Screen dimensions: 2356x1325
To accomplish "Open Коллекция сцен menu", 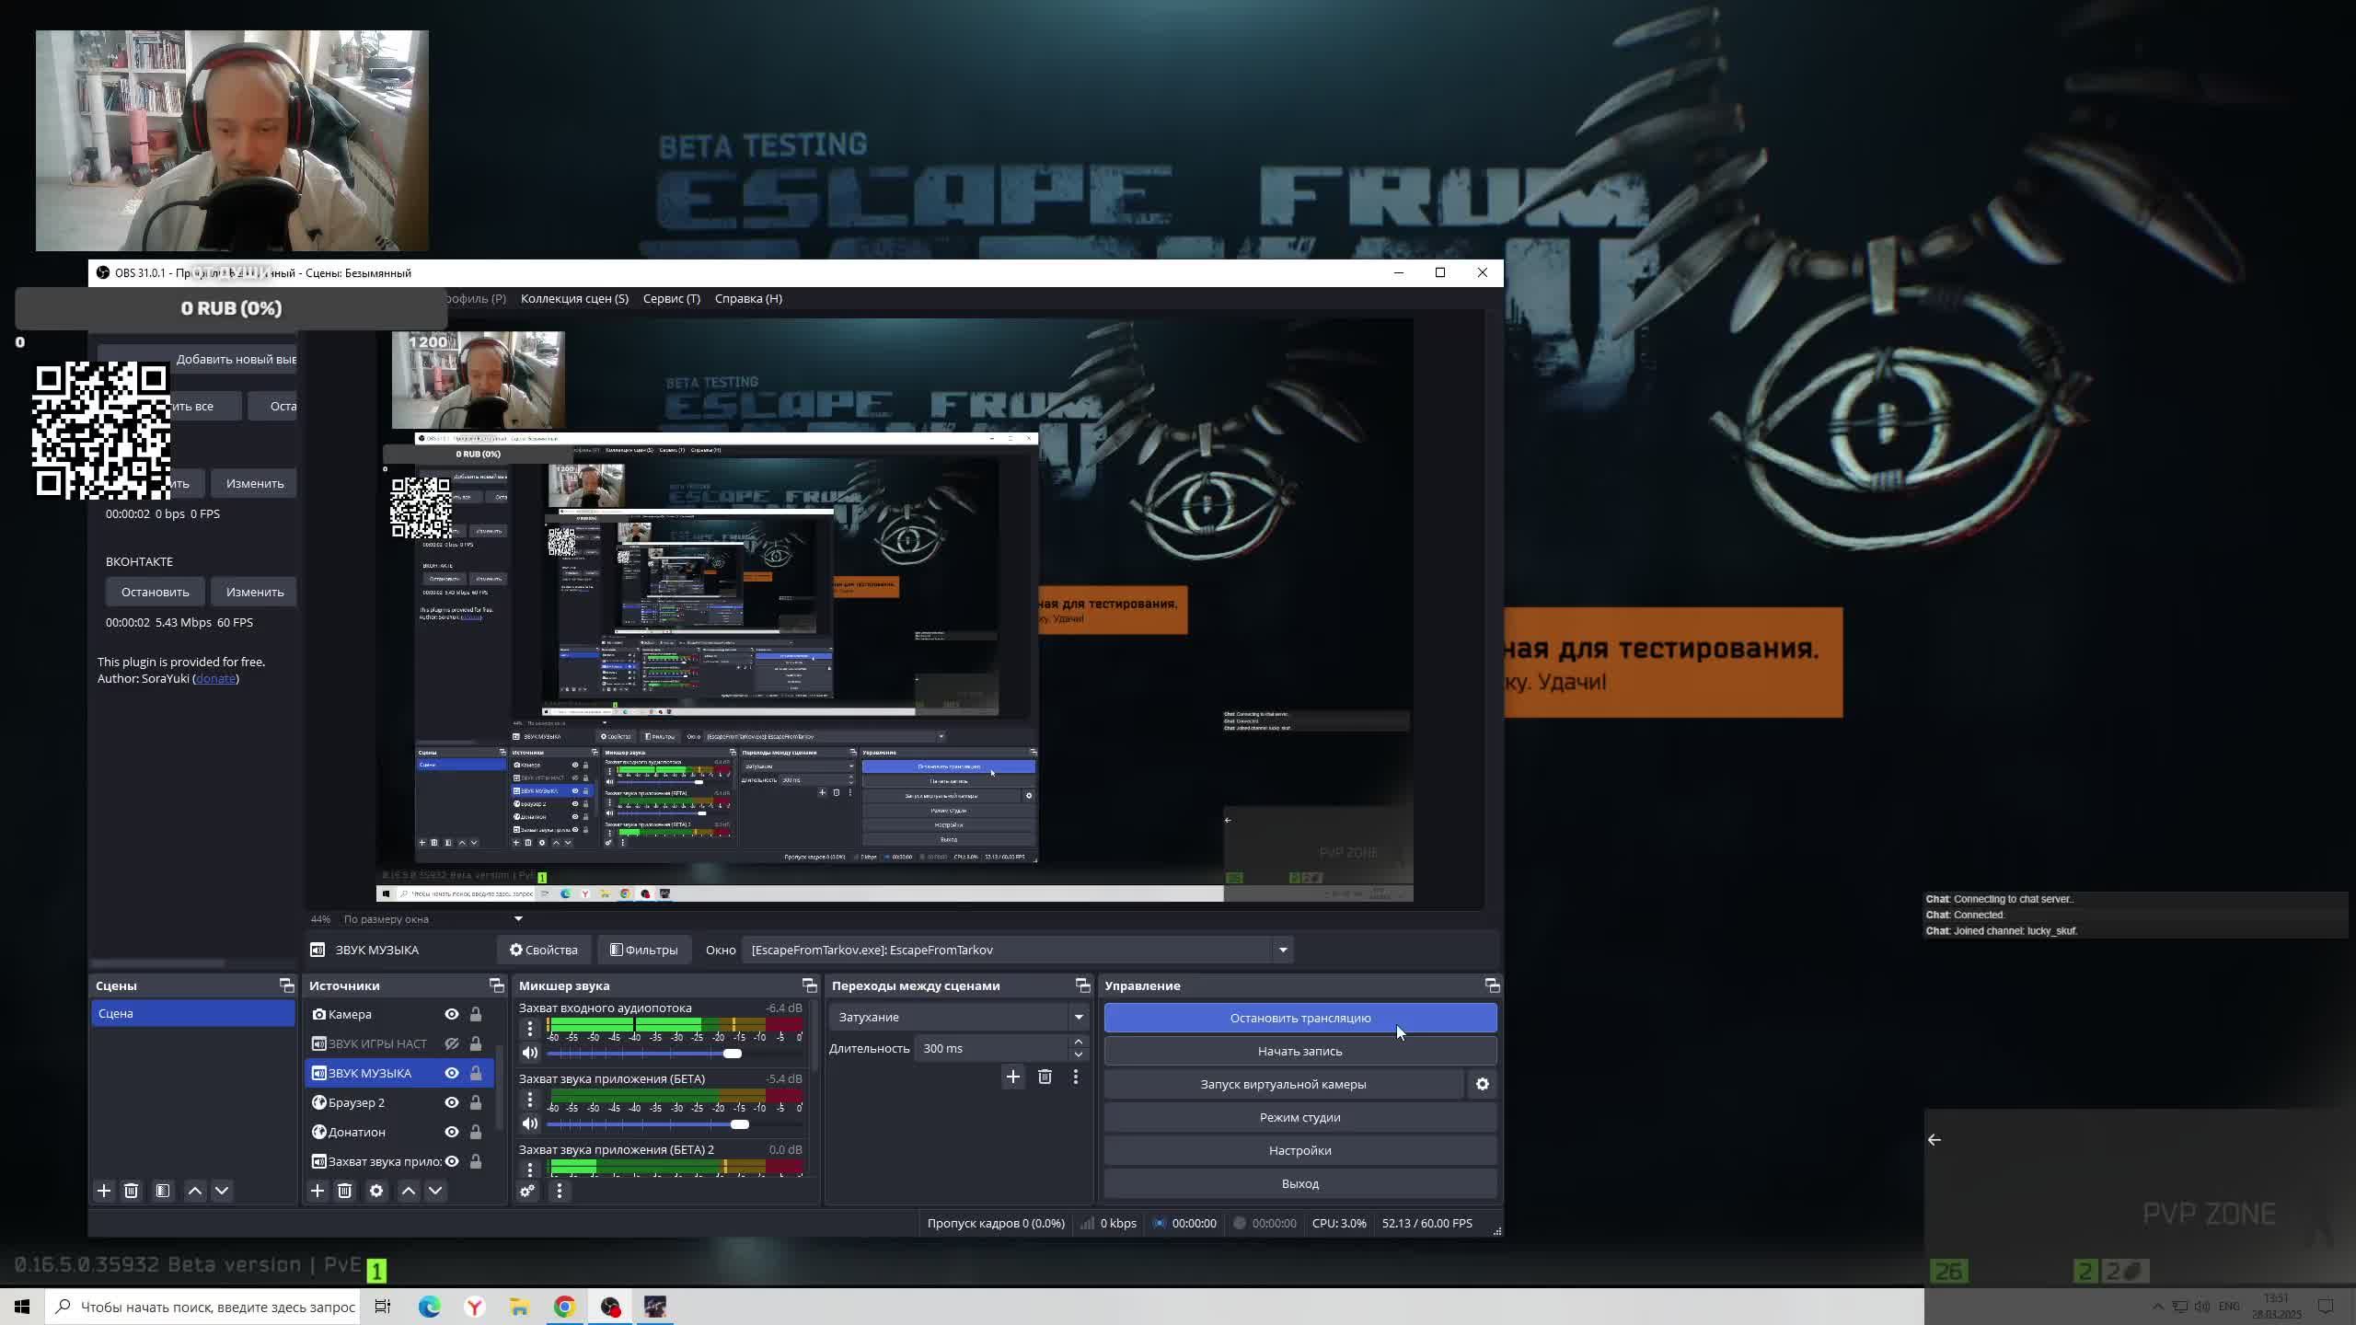I will 574,298.
